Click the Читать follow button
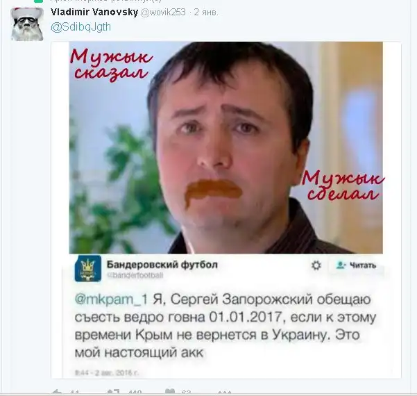The height and width of the screenshot is (396, 417). click(357, 265)
